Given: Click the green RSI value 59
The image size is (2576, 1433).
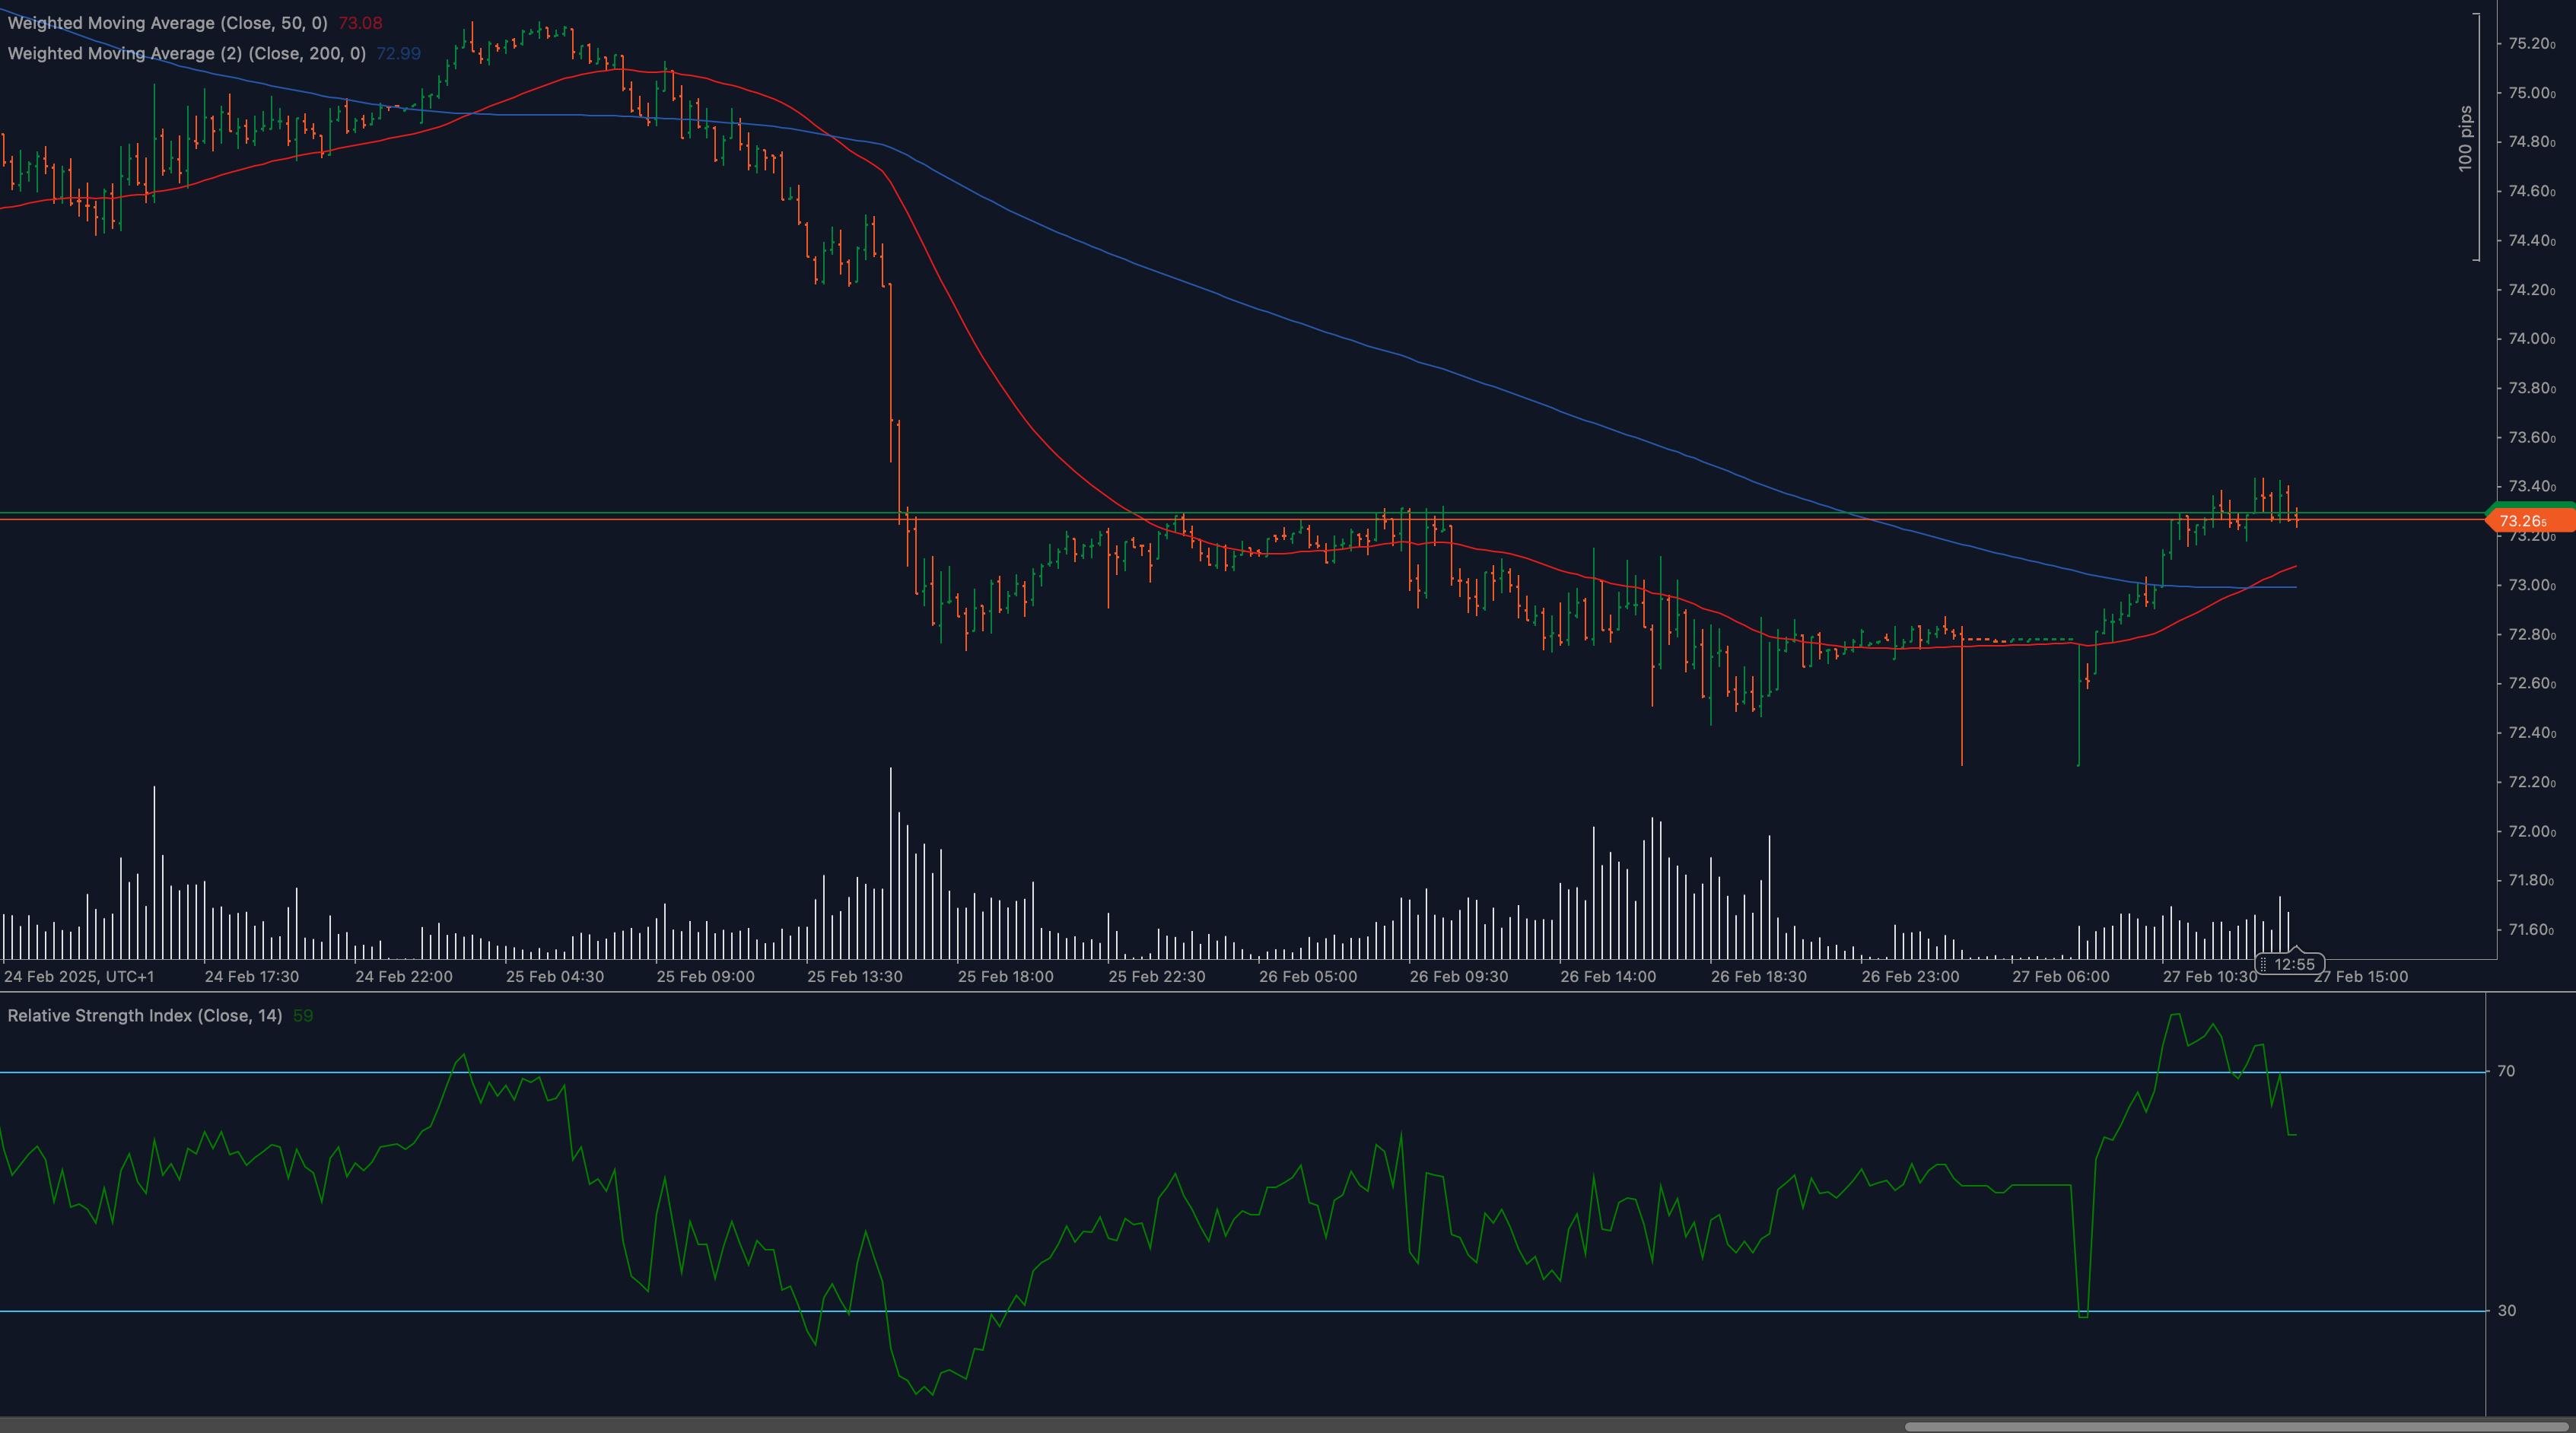Looking at the screenshot, I should (303, 1016).
